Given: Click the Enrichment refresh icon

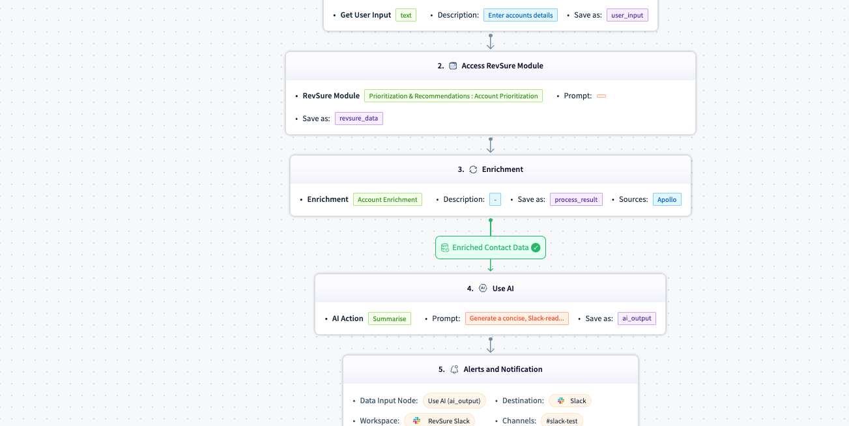Looking at the screenshot, I should 474,169.
